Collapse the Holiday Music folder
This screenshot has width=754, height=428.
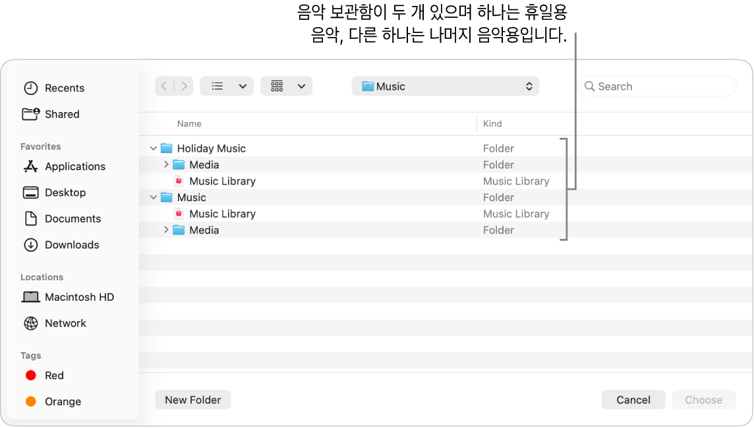click(154, 148)
